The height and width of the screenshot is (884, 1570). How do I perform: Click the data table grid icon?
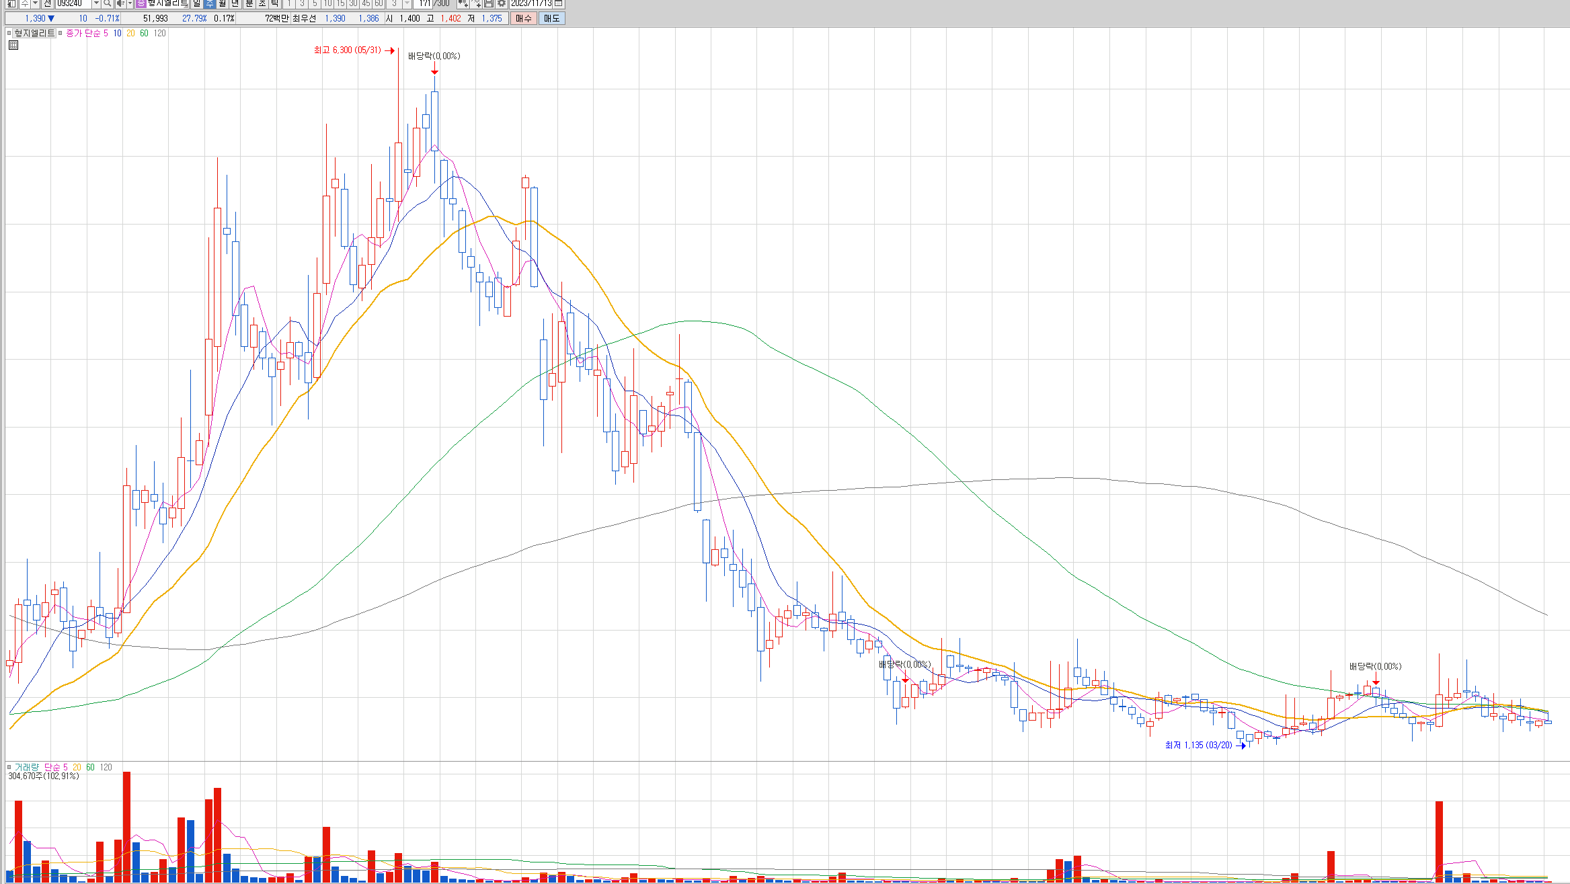pos(13,45)
